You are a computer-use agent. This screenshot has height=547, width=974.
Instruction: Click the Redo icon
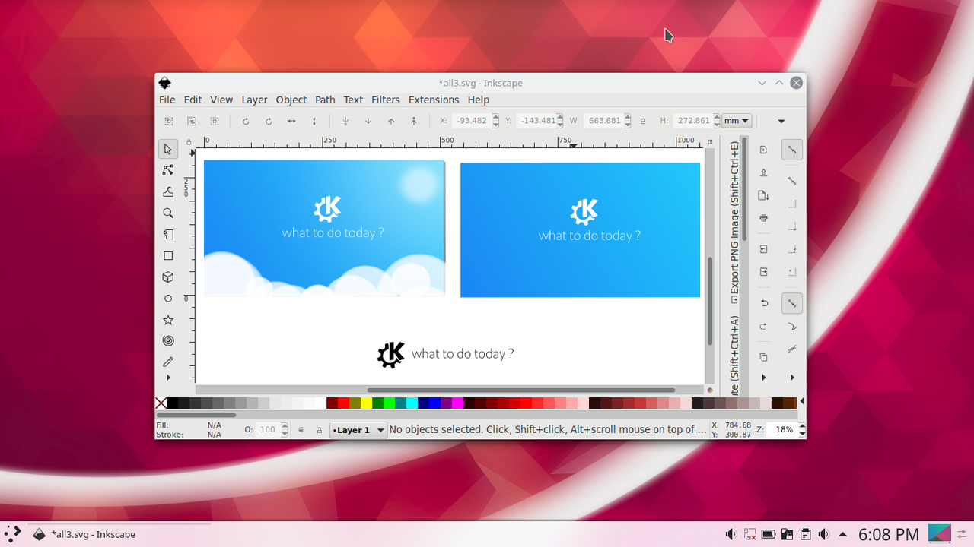click(764, 326)
